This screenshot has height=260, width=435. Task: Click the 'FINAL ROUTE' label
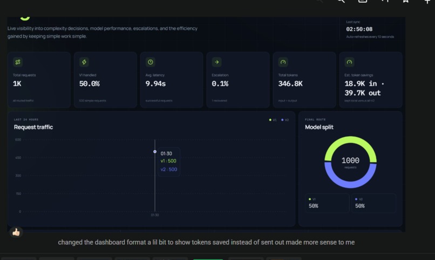(315, 120)
